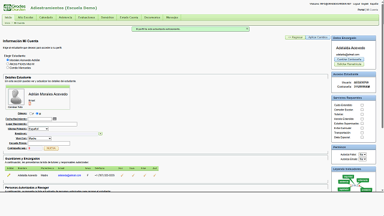Image resolution: width=384 pixels, height=216 pixels.
Task: Focus the Contraseña input field
Action: point(35,148)
